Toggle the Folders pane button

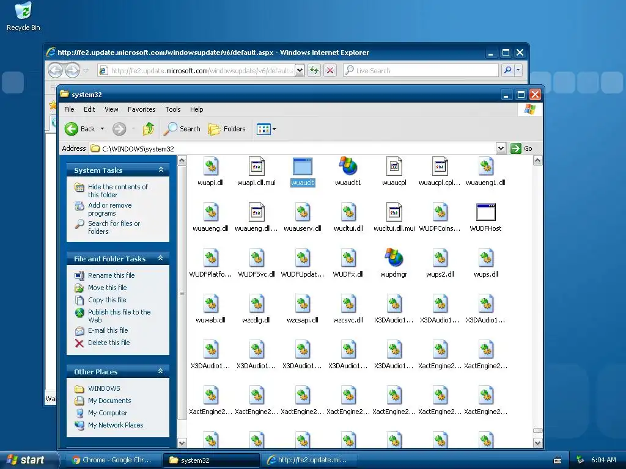click(x=226, y=129)
